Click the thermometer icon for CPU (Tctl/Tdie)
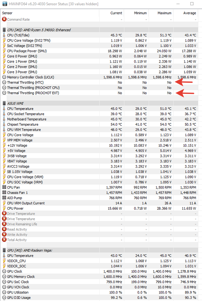The width and height of the screenshot is (202, 301). pos(4,35)
